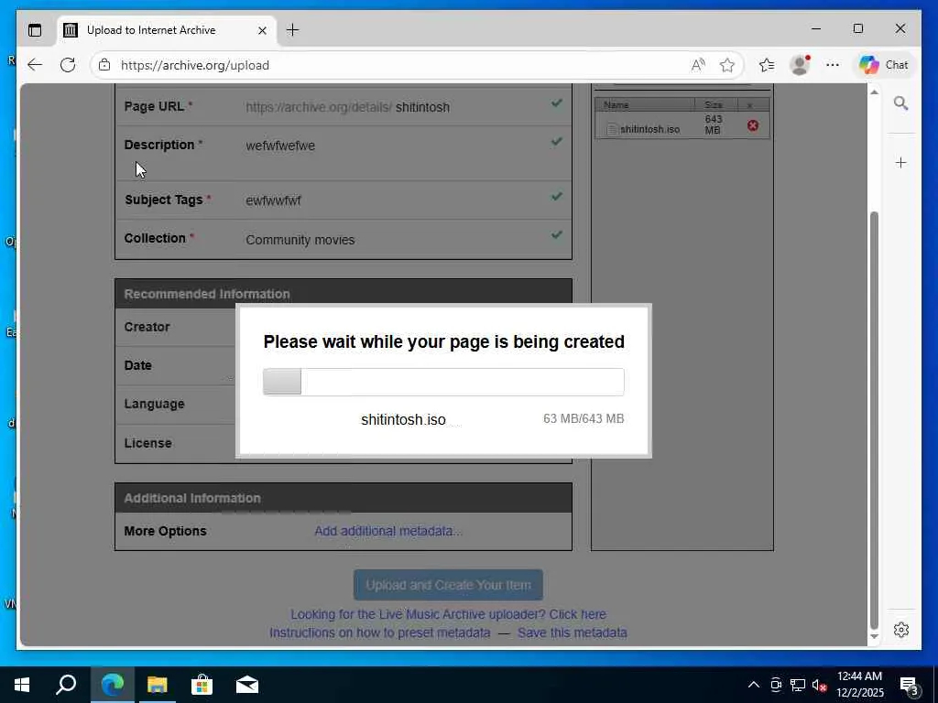Image resolution: width=938 pixels, height=703 pixels.
Task: Add this page to favorites with the star
Action: [x=726, y=65]
